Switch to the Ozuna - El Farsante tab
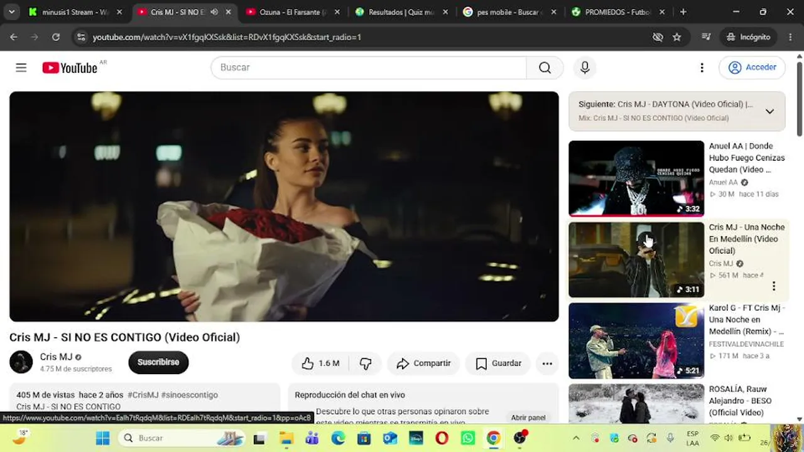The width and height of the screenshot is (804, 452). tap(293, 12)
